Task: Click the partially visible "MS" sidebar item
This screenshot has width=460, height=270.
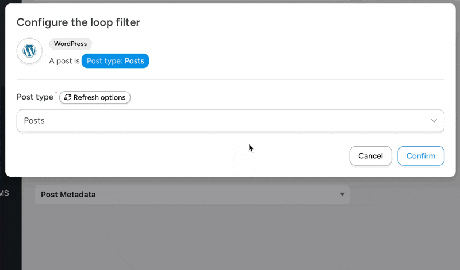Action: coord(5,193)
